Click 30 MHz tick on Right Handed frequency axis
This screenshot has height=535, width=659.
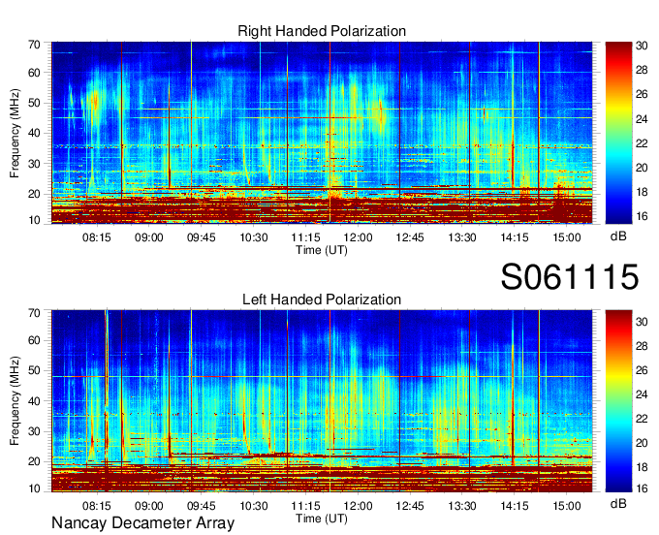coord(34,164)
